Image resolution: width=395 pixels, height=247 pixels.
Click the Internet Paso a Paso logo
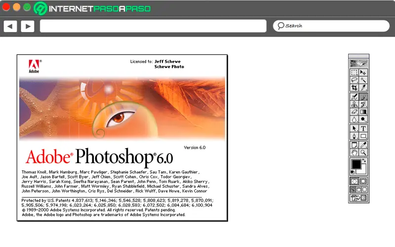[x=92, y=8]
